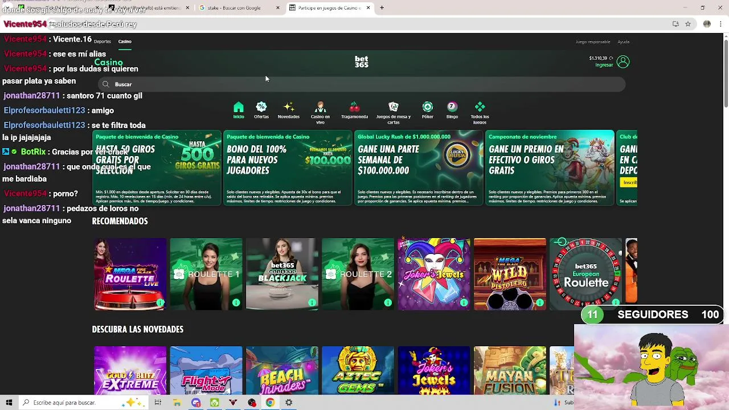Switch to the Deportes tab
Image resolution: width=729 pixels, height=410 pixels.
pos(103,42)
